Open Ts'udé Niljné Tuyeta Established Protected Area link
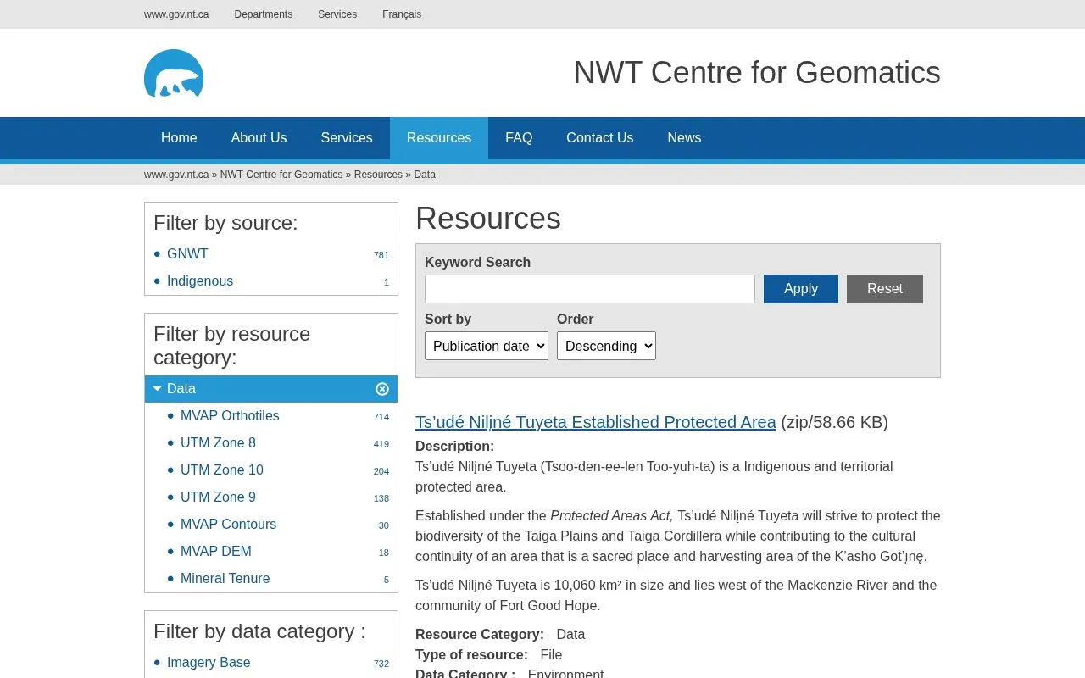 596,422
